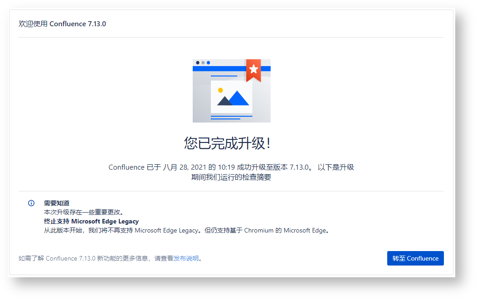Click the three window dots in the illustration
The width and height of the screenshot is (477, 299).
tap(203, 62)
